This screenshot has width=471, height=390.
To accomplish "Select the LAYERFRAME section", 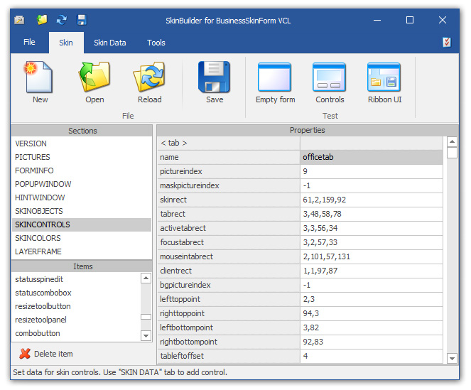I will [x=82, y=251].
